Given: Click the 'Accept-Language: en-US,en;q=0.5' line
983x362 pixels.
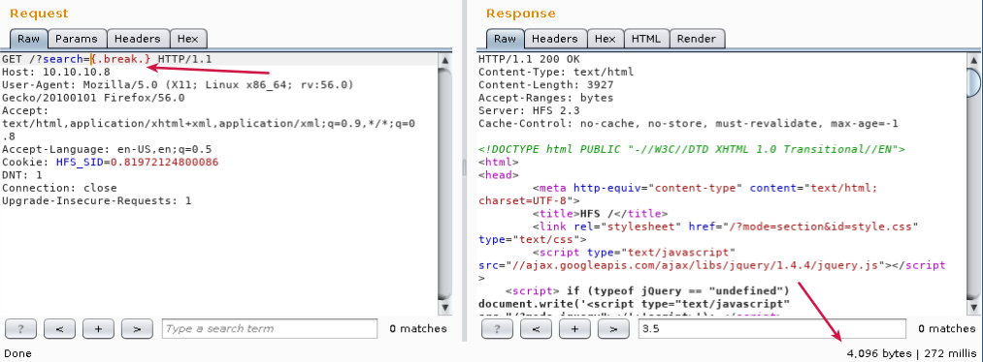Looking at the screenshot, I should (x=107, y=149).
